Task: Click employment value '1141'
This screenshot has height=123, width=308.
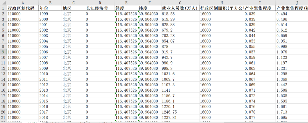Action: tap(180, 90)
